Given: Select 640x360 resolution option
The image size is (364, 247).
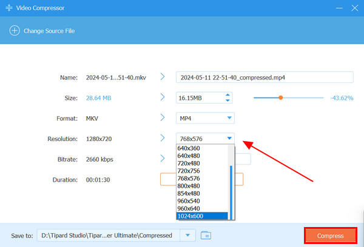Looking at the screenshot, I should 188,148.
